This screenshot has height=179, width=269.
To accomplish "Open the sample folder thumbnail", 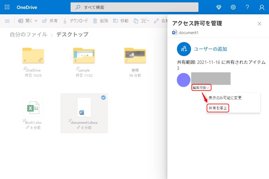I will point(84,56).
